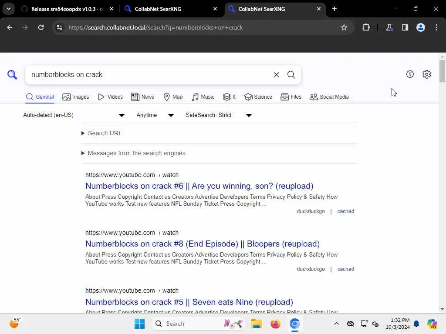Viewport: 446px width, 334px height.
Task: Open the SafeSearch: Strict dropdown
Action: [x=219, y=115]
